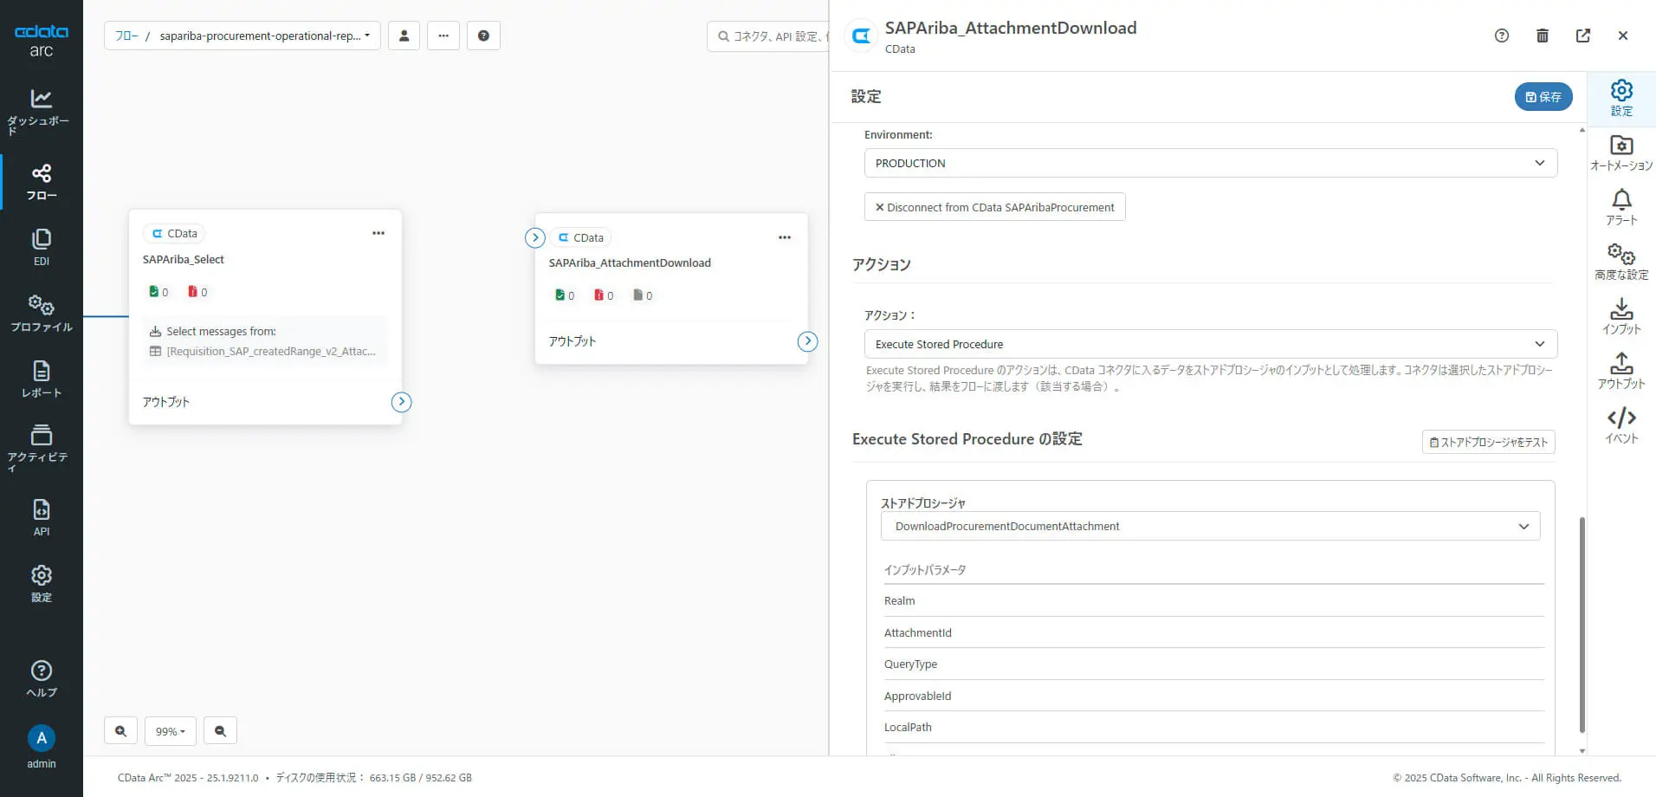Open the Events tab
Screen dimensions: 1656x797
[1621, 425]
